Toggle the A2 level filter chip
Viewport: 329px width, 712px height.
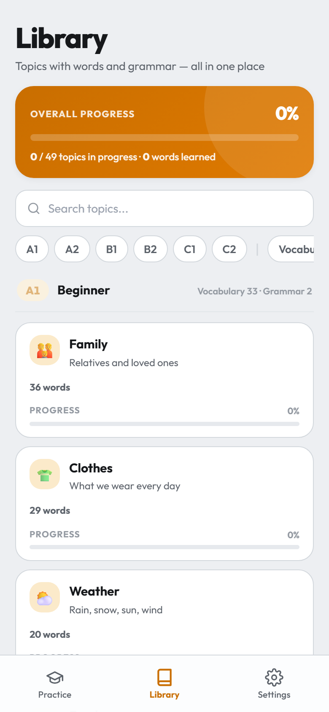[x=72, y=249]
